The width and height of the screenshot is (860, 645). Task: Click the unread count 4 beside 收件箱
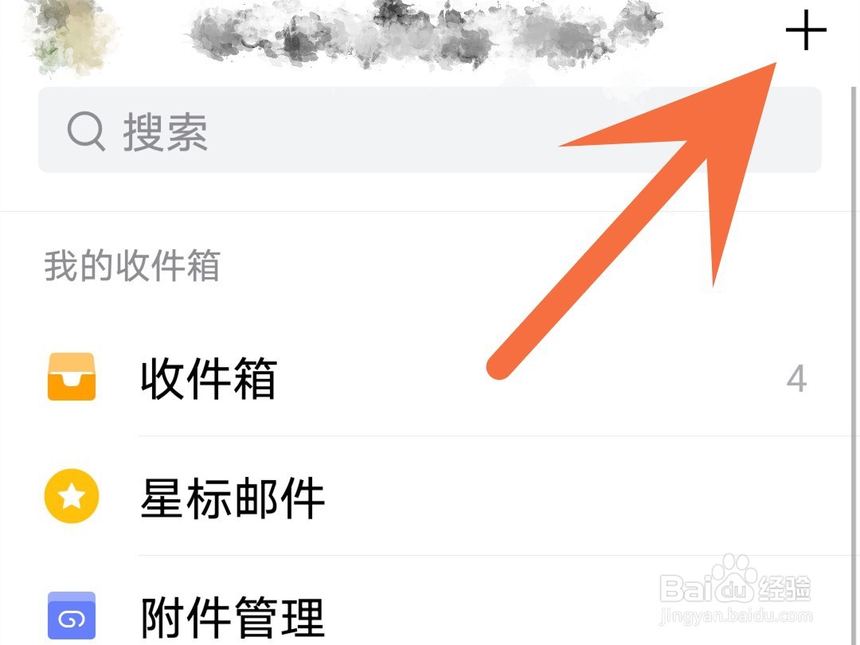click(796, 378)
